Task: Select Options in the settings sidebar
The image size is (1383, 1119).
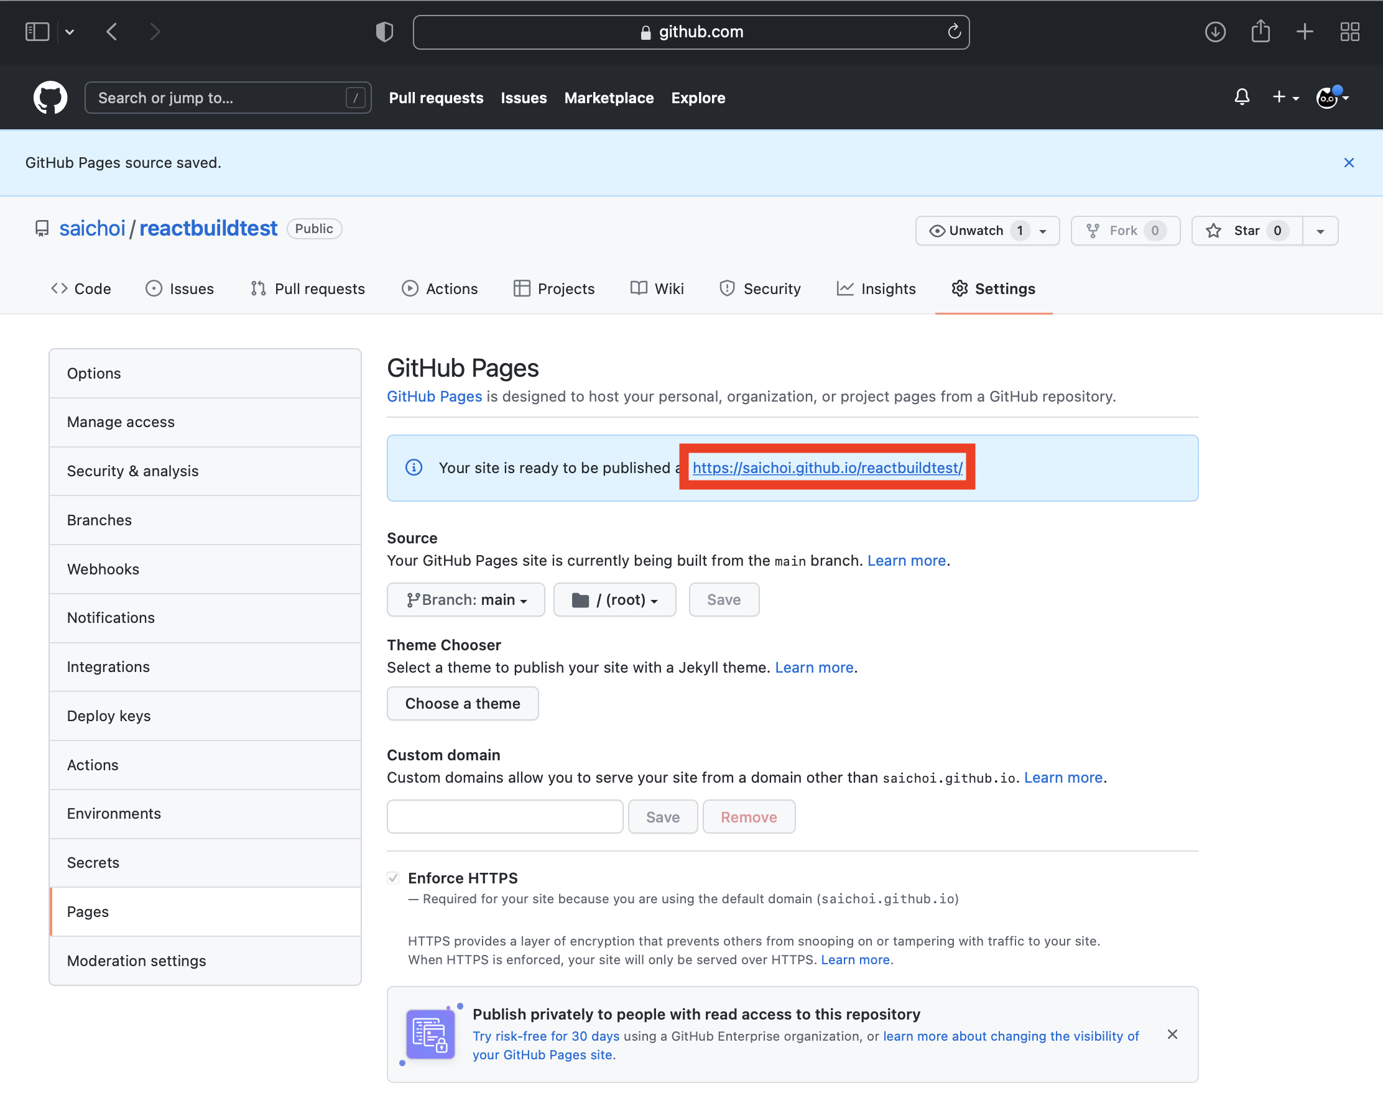Action: point(205,373)
